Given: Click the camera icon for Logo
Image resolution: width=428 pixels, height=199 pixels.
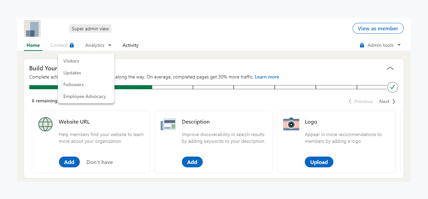Looking at the screenshot, I should pyautogui.click(x=291, y=124).
